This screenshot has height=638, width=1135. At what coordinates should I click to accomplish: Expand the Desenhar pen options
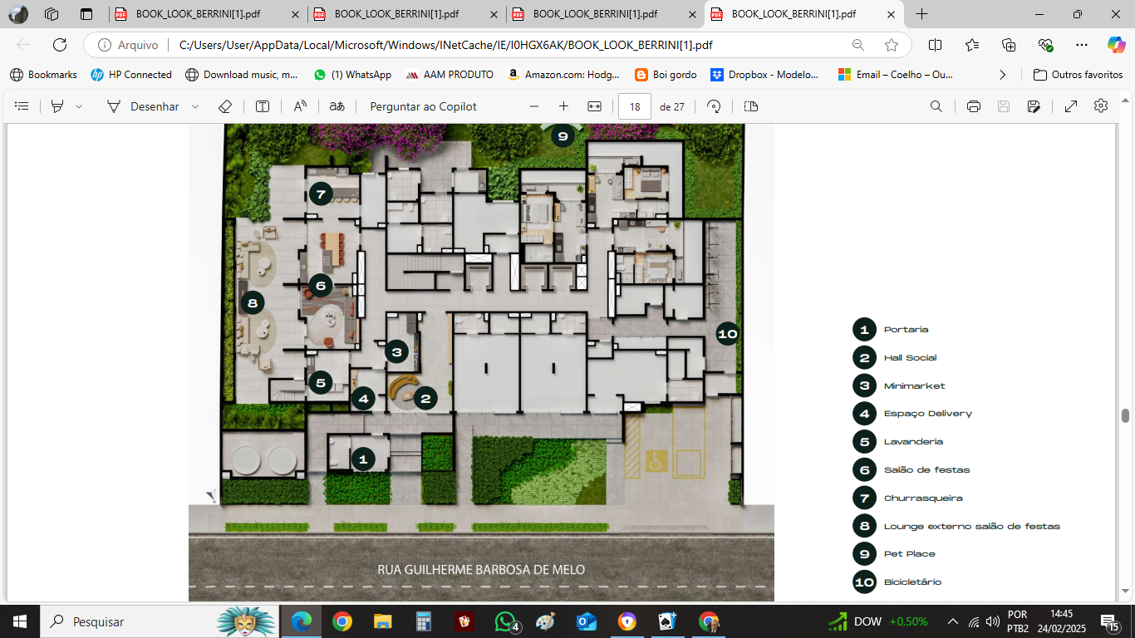click(194, 106)
